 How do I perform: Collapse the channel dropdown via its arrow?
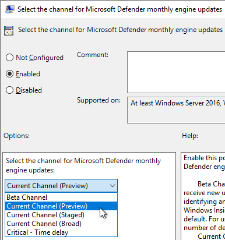click(112, 186)
